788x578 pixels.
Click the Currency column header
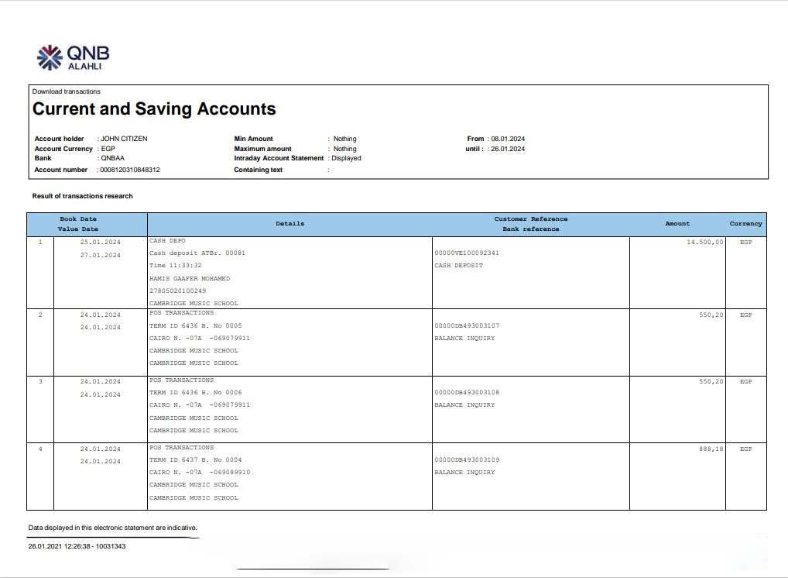(x=745, y=223)
